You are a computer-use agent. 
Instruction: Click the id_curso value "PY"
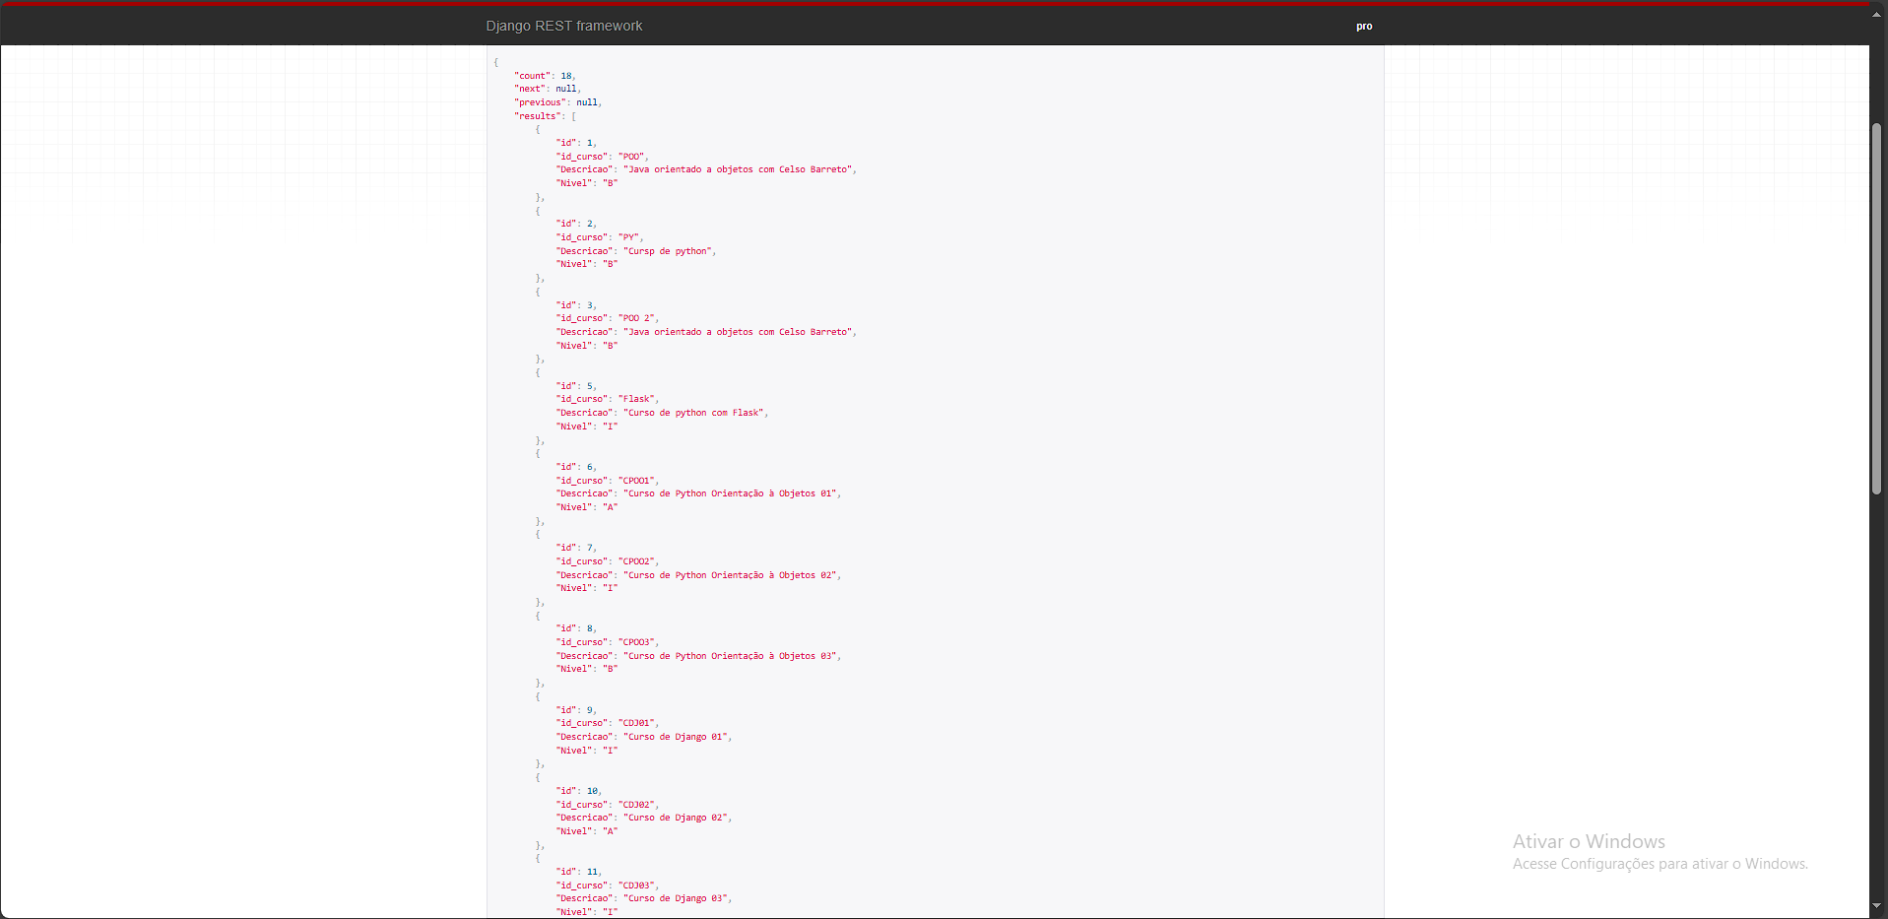[x=628, y=237]
